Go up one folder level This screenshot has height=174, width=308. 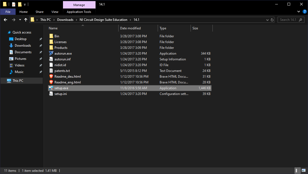click(x=25, y=20)
